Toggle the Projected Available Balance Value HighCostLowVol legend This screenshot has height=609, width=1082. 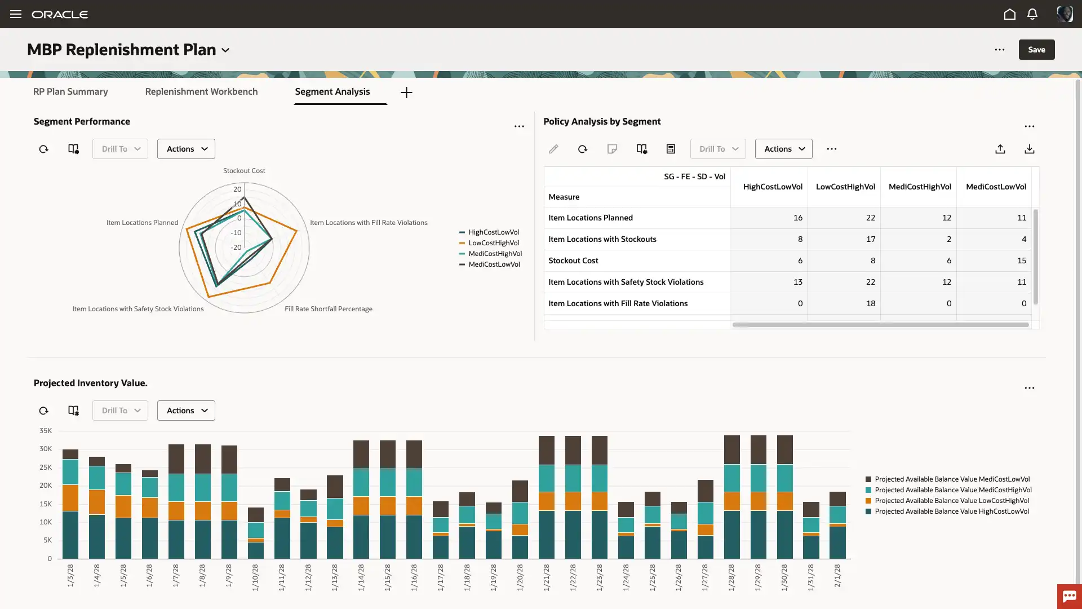coord(951,511)
